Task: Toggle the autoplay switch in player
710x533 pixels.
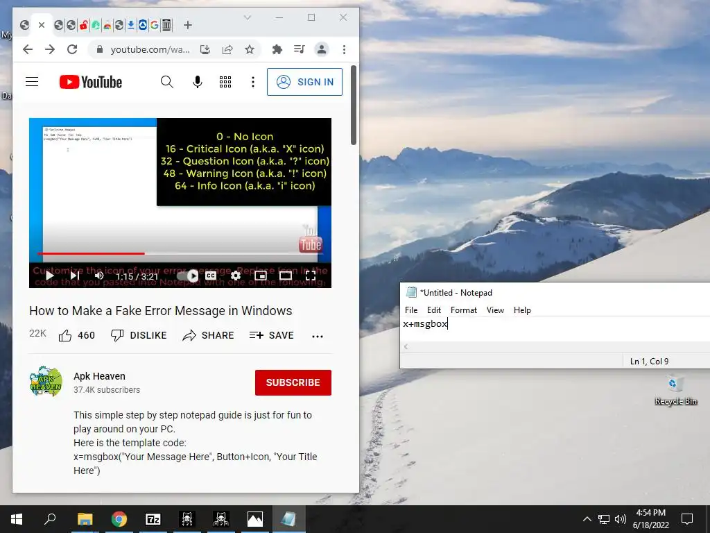Action: pos(188,276)
